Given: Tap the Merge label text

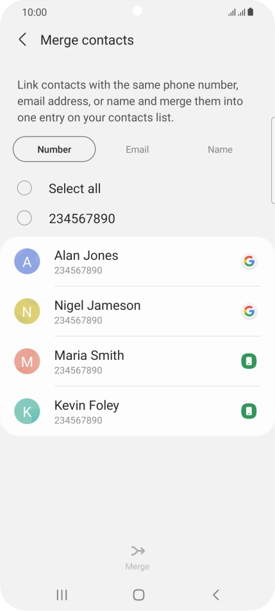Looking at the screenshot, I should point(137,566).
